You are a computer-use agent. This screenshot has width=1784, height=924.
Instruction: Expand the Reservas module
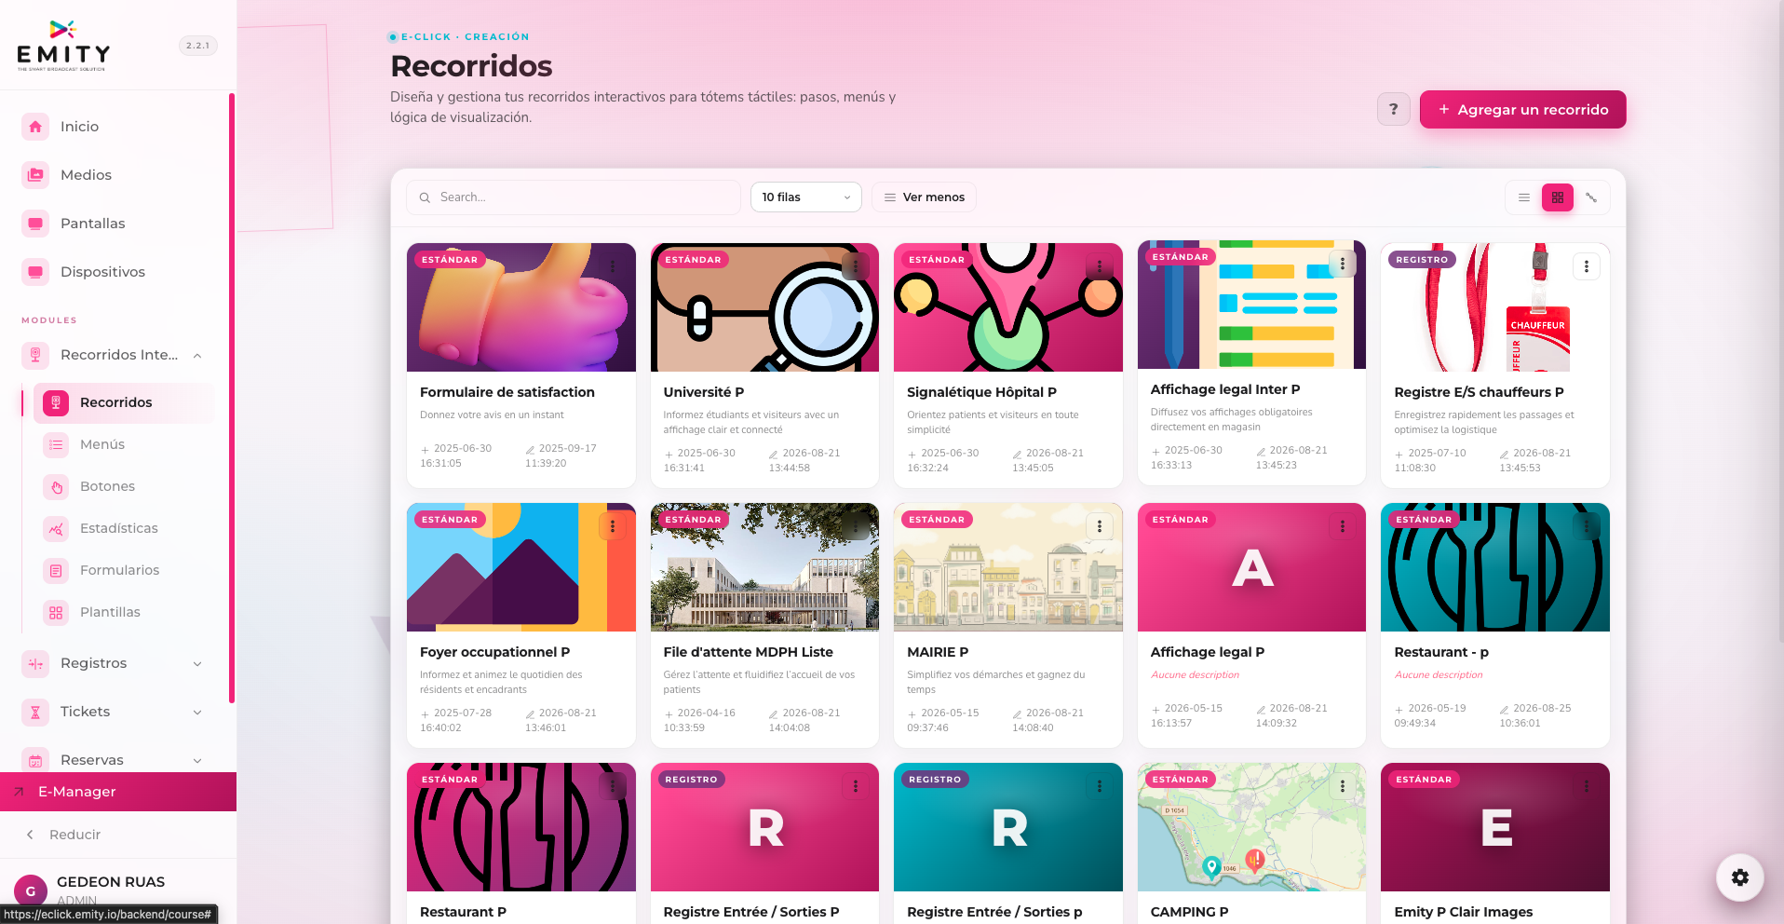point(197,760)
